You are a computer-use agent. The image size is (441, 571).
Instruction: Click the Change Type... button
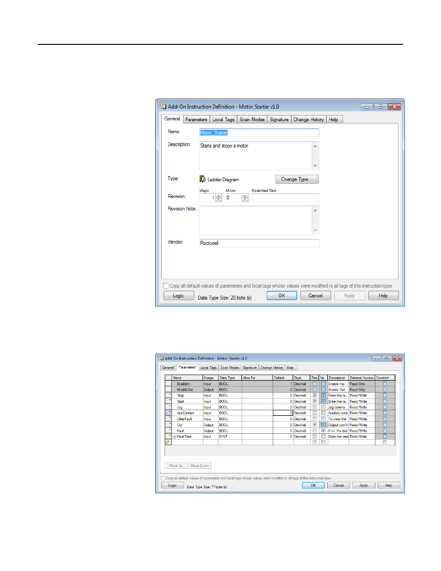(x=297, y=179)
